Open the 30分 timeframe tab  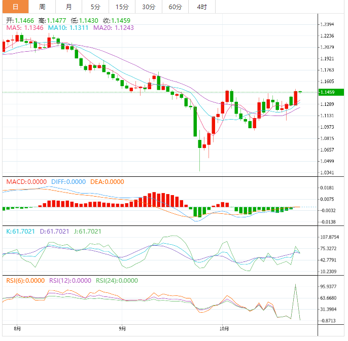tap(149, 7)
